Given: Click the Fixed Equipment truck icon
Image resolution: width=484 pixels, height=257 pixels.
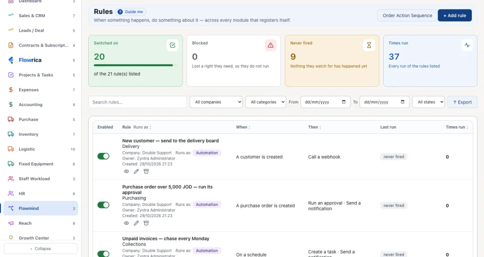Looking at the screenshot, I should click(x=11, y=164).
